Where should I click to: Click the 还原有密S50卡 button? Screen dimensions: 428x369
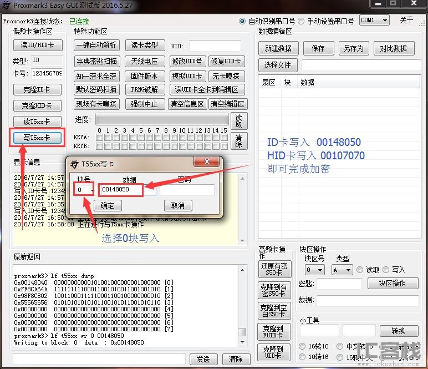point(274,269)
